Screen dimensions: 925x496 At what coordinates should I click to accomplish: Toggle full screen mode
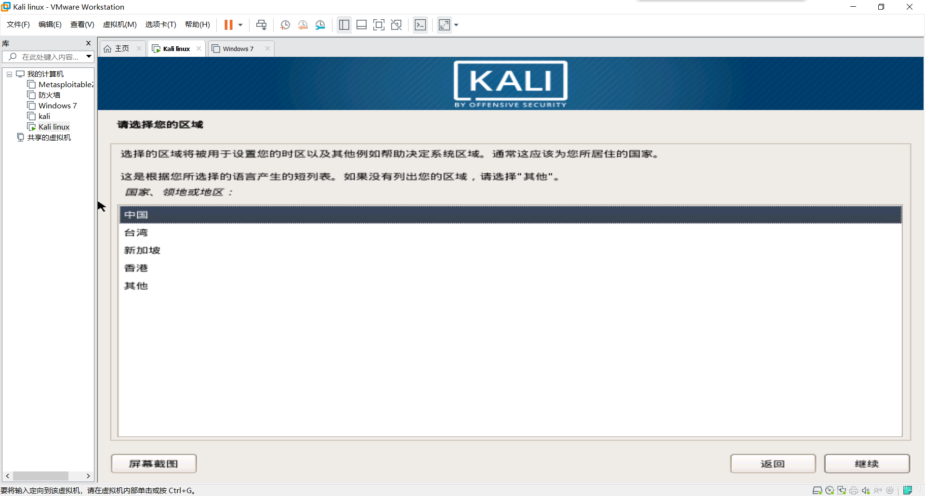[379, 25]
